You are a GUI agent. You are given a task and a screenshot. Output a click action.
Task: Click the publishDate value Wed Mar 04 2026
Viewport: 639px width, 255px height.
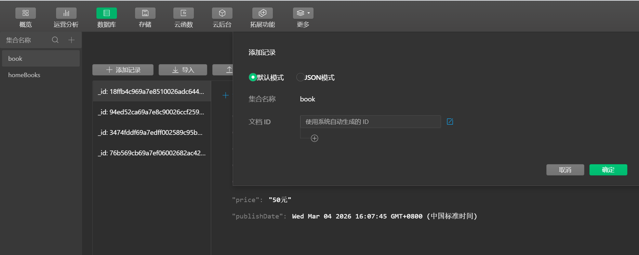pyautogui.click(x=385, y=216)
